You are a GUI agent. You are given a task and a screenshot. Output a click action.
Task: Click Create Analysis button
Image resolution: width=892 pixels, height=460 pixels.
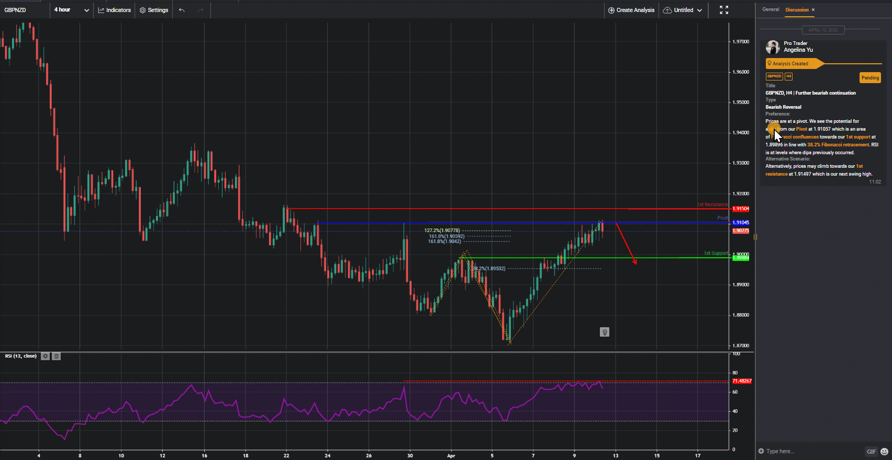[x=631, y=10]
